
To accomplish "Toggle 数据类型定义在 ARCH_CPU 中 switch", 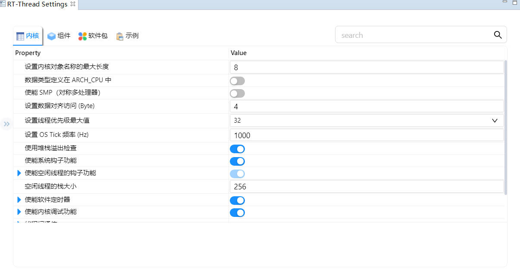I will 237,80.
